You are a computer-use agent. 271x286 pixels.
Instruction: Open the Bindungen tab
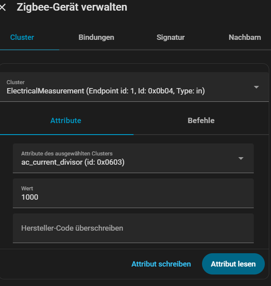(96, 37)
